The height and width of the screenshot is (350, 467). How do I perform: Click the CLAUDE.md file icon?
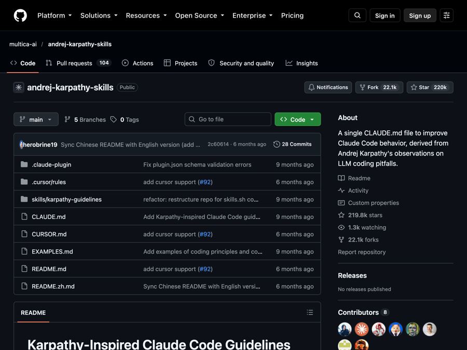coord(24,217)
